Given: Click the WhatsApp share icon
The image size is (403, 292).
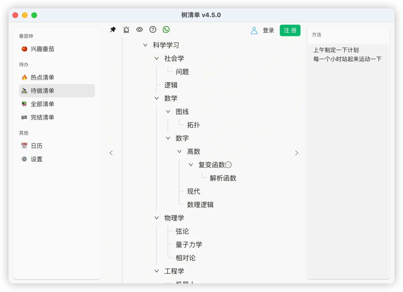Looking at the screenshot, I should click(x=166, y=29).
